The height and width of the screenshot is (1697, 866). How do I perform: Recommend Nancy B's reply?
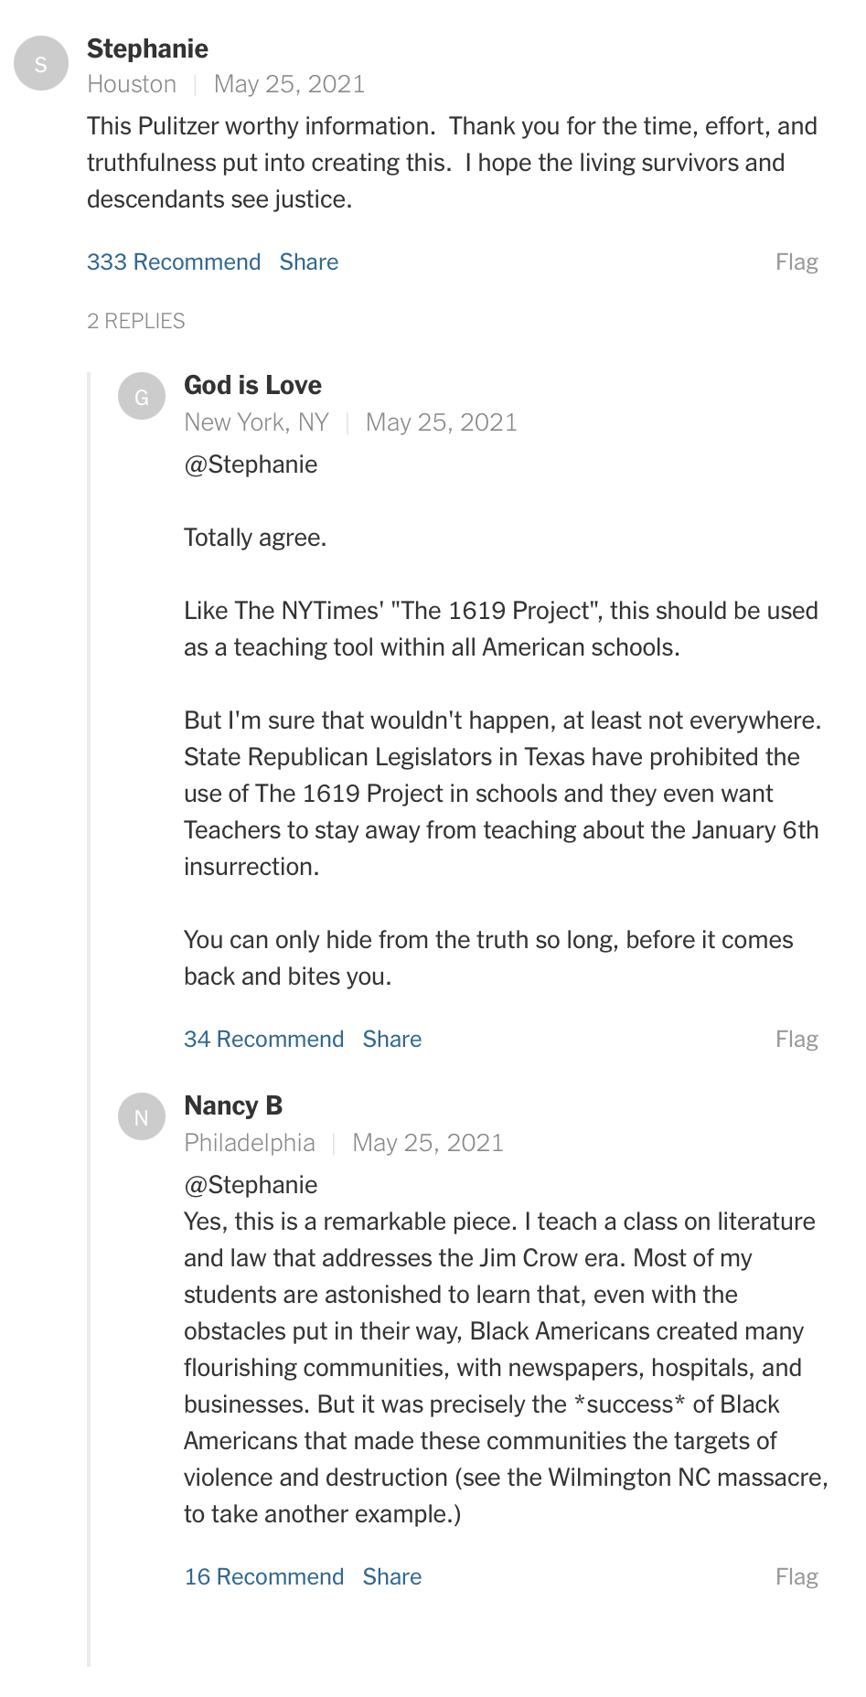tap(264, 1577)
